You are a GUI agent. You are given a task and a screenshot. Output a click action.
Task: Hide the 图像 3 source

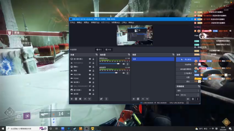point(90,67)
